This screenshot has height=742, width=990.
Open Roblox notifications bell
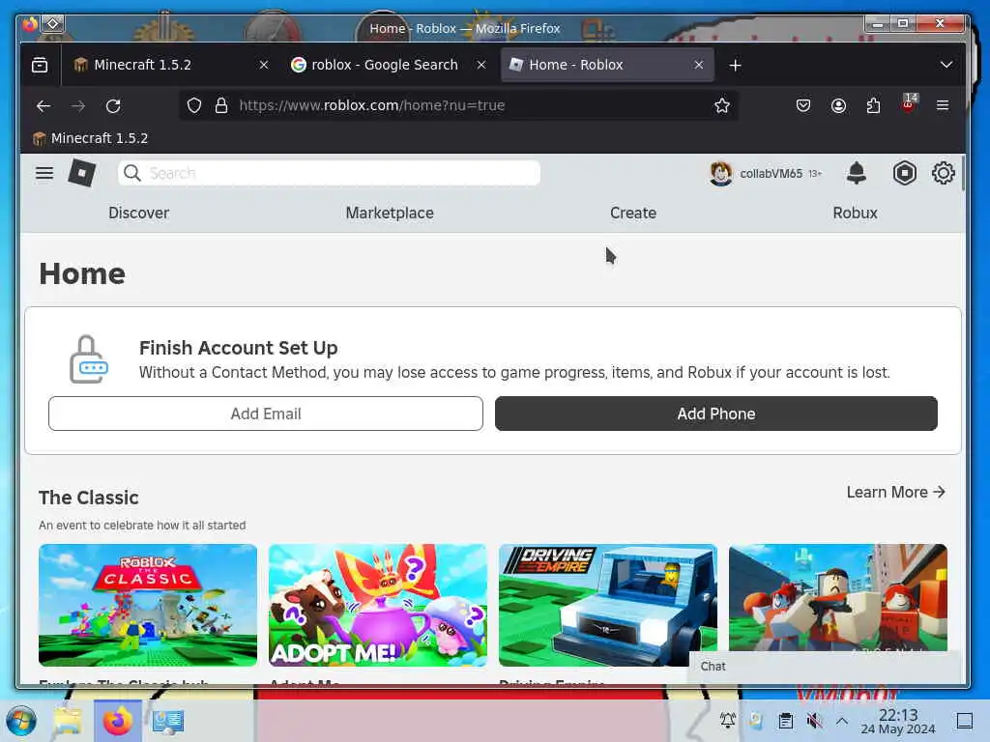coord(857,173)
